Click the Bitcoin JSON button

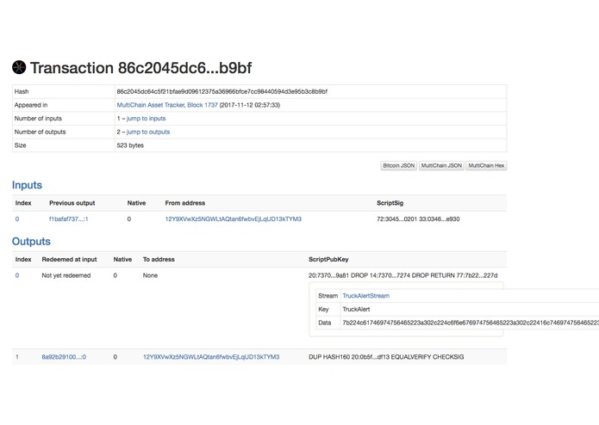[x=398, y=165]
